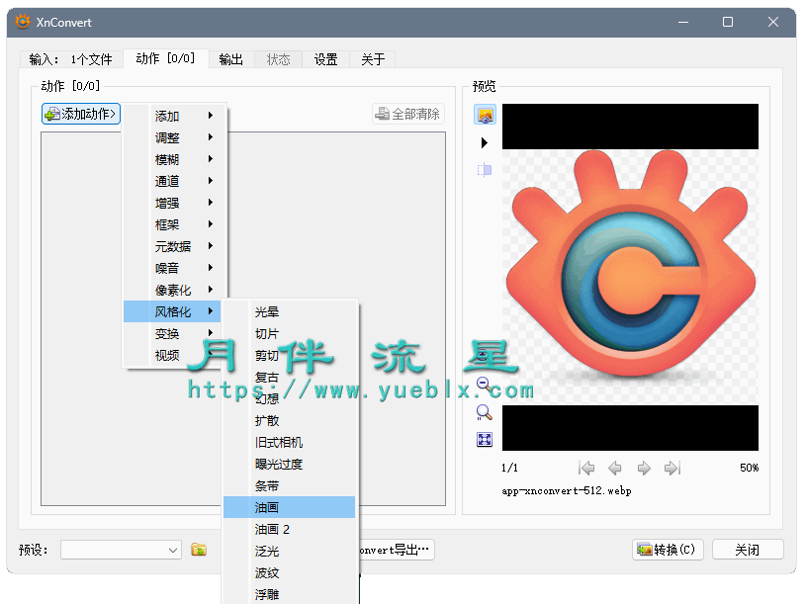Viewport: 806px width, 604px height.
Task: Choose the 浮雕 effect
Action: coord(290,594)
